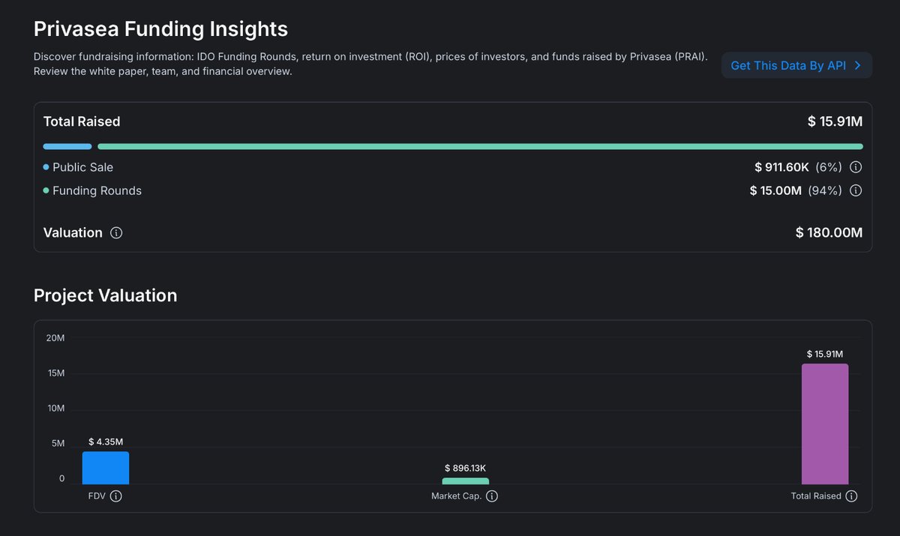This screenshot has height=536, width=900.
Task: Click the Valuation info icon
Action: [116, 232]
